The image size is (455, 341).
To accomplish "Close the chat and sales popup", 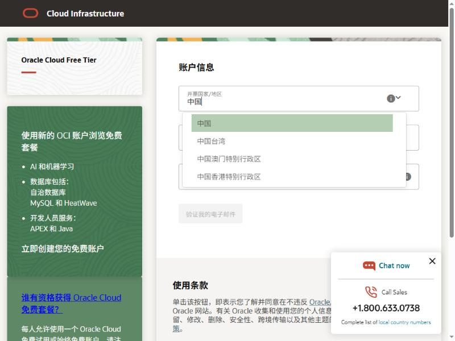I will [x=432, y=261].
